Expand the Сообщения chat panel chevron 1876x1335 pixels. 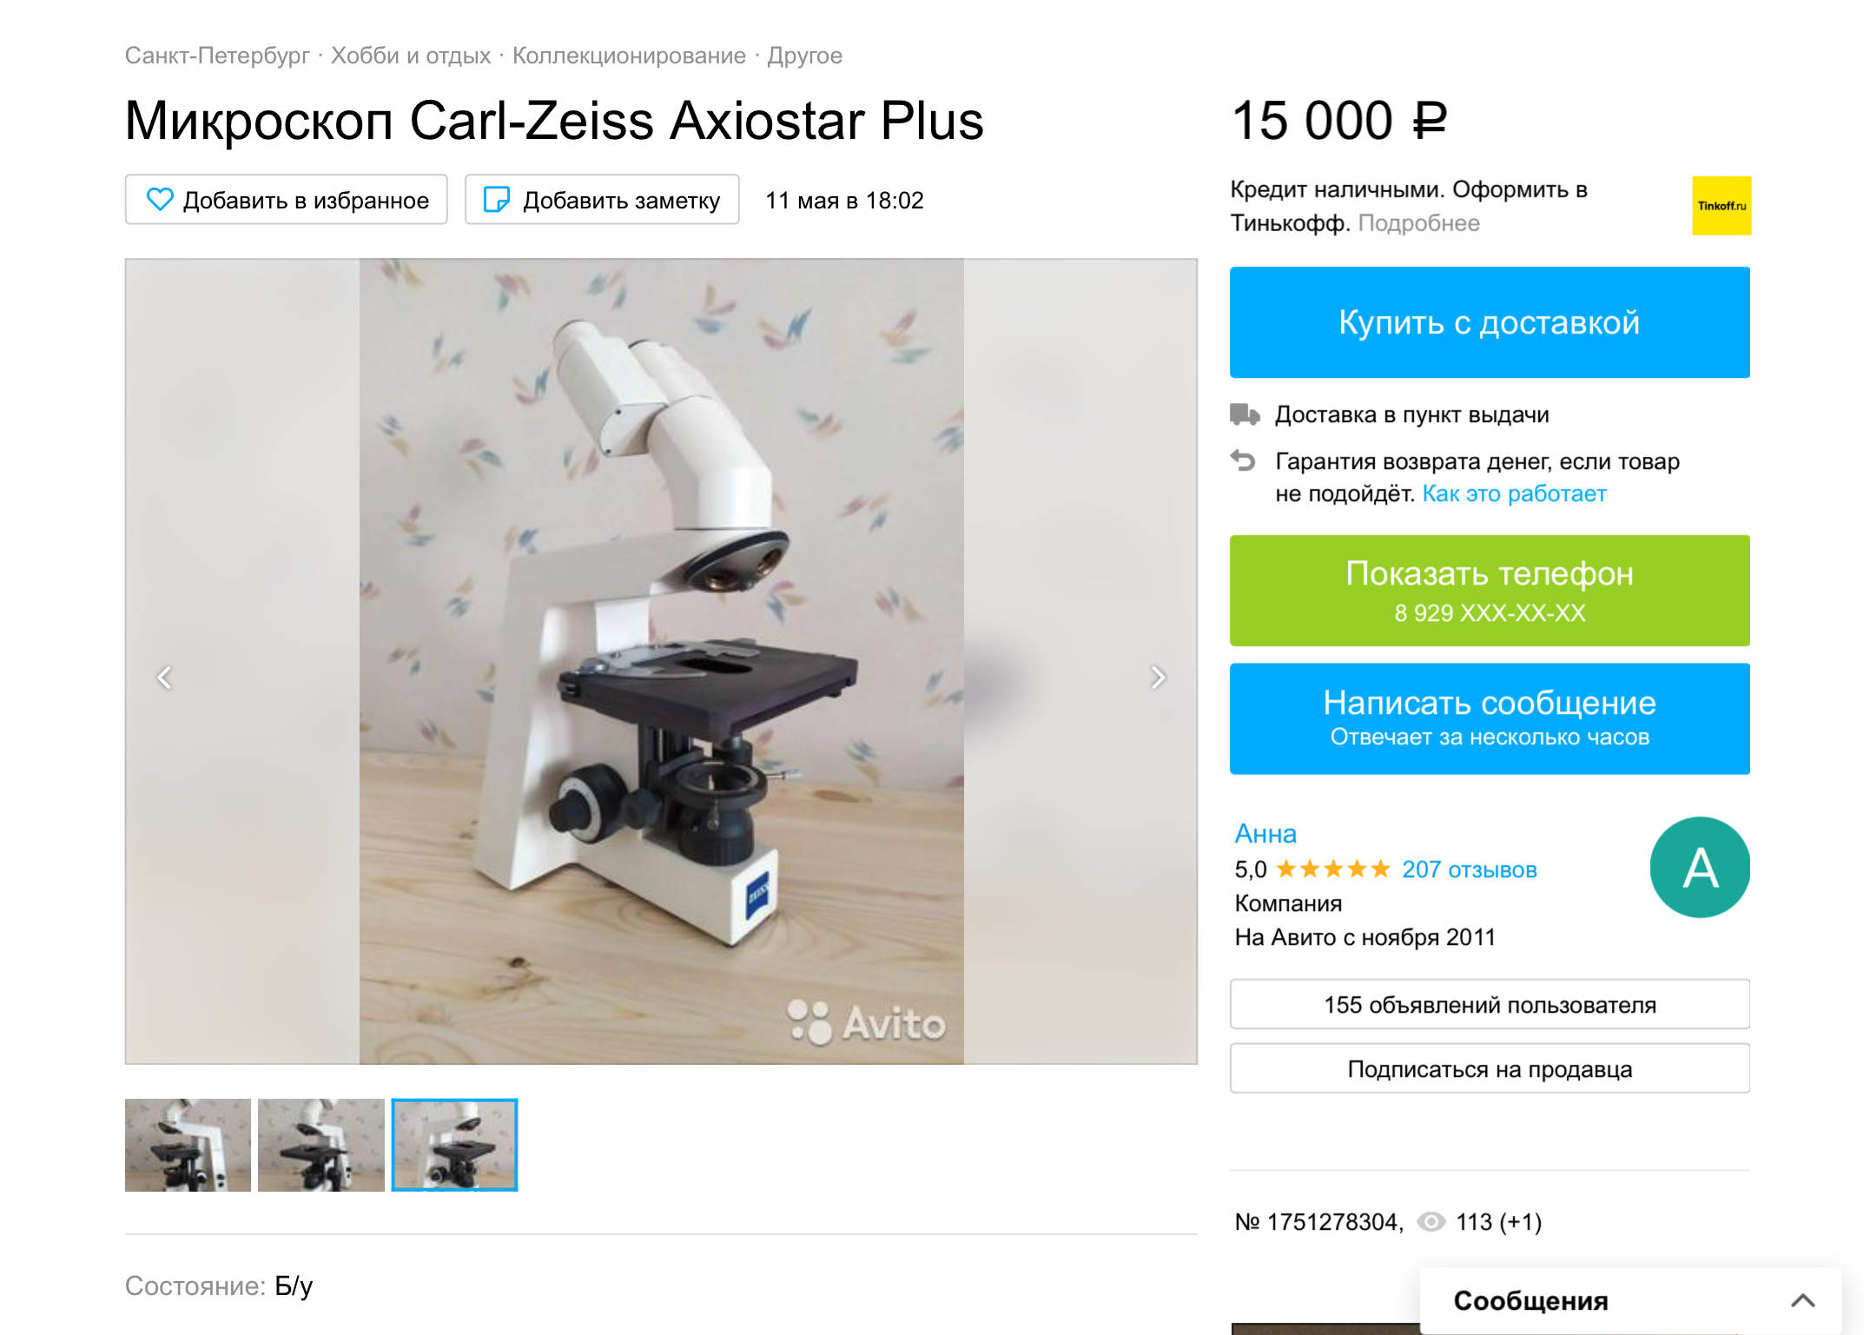1803,1300
